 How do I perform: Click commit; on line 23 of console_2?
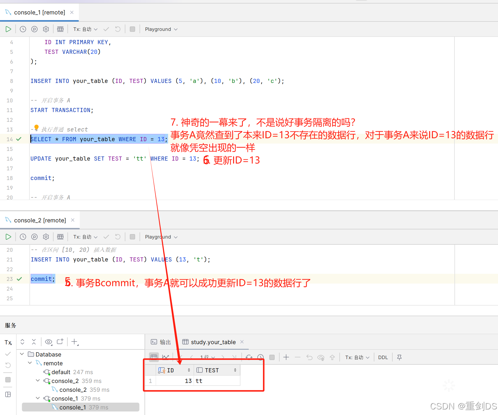pos(43,279)
